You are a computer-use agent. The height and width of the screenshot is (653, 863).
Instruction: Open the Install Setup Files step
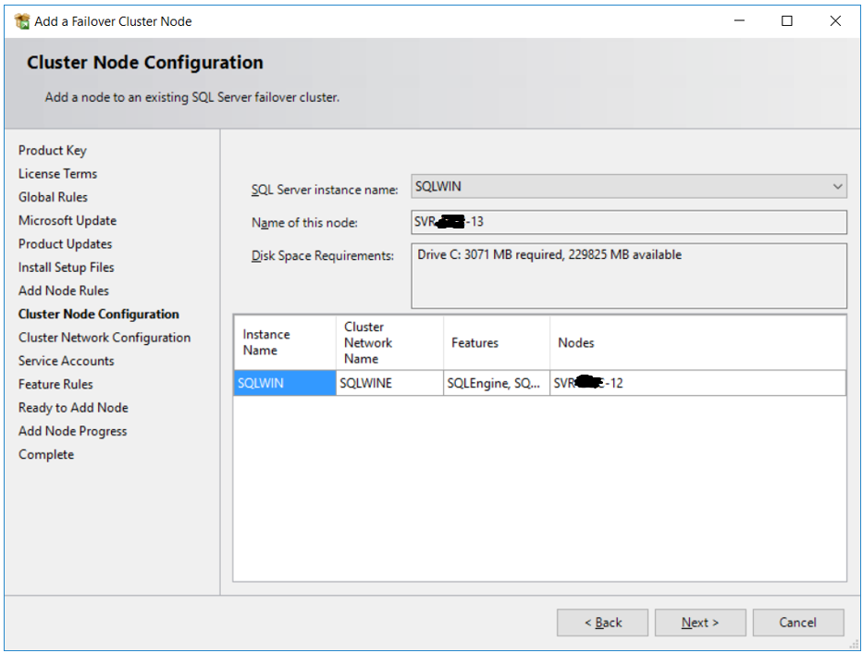(66, 267)
